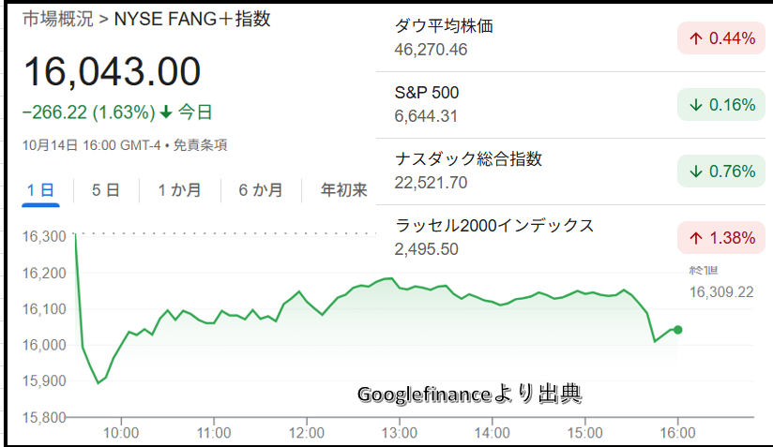Open the 年初来 chart range

(343, 190)
